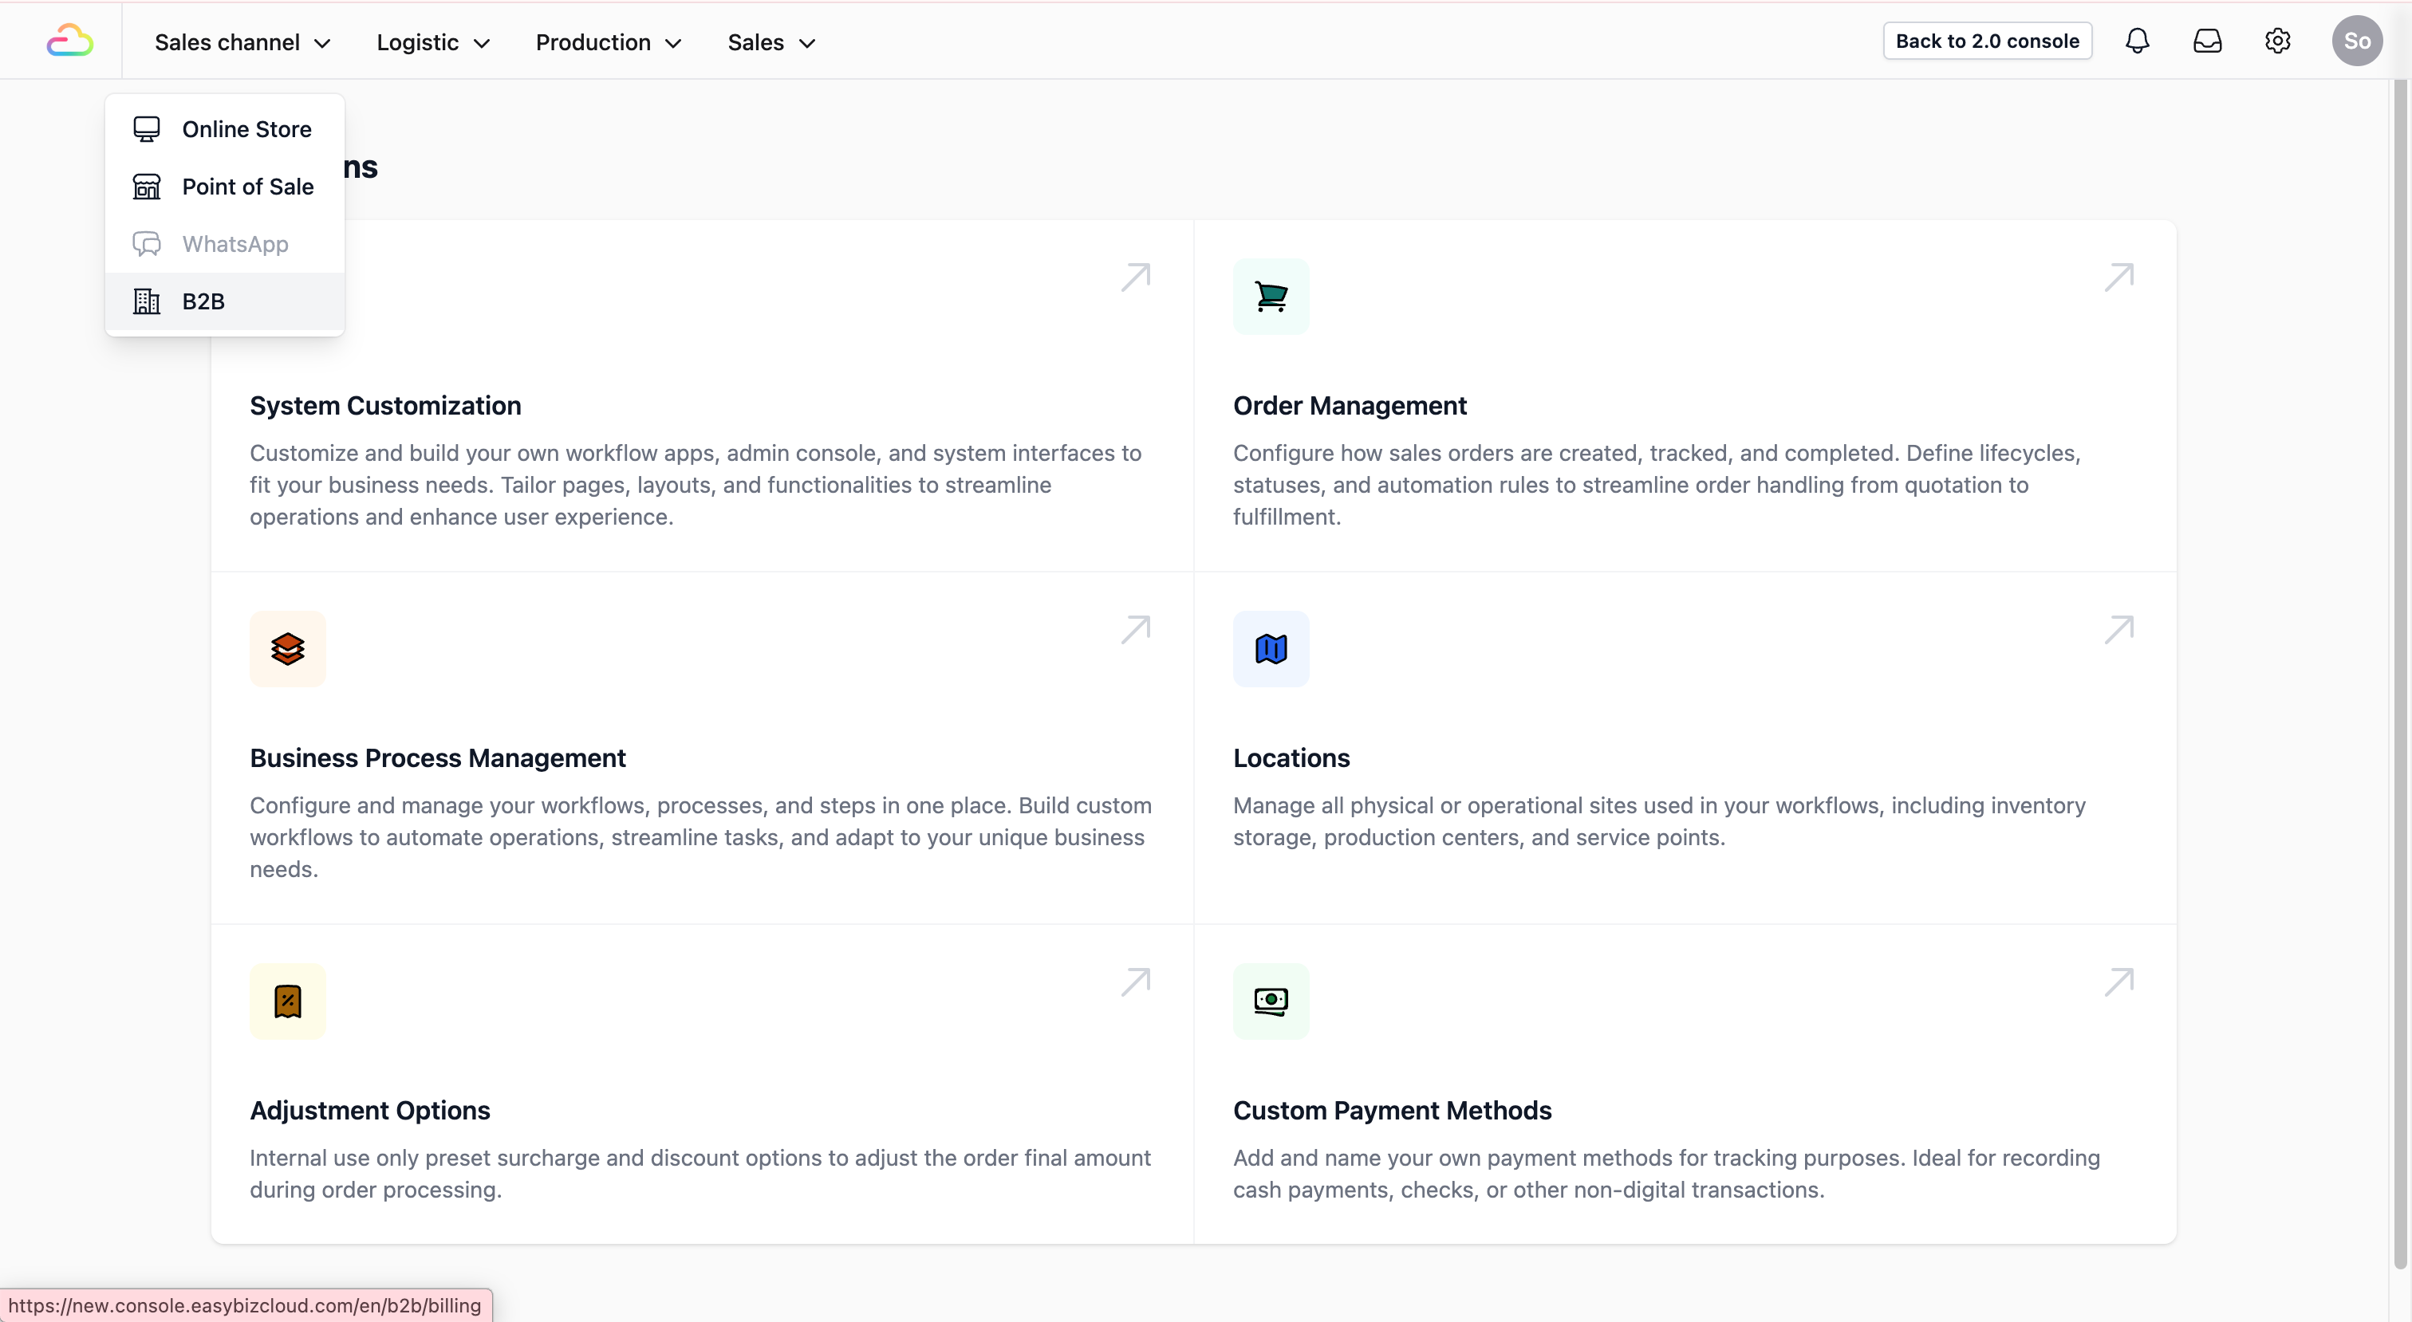Choose B2B in the Sales channel menu

coord(203,301)
